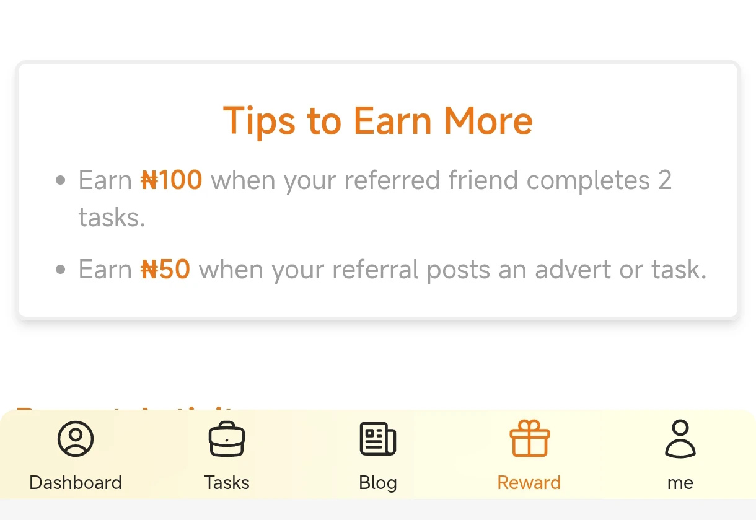Tap the Tasks briefcase icon
Screen dimensions: 756x520
click(x=227, y=438)
